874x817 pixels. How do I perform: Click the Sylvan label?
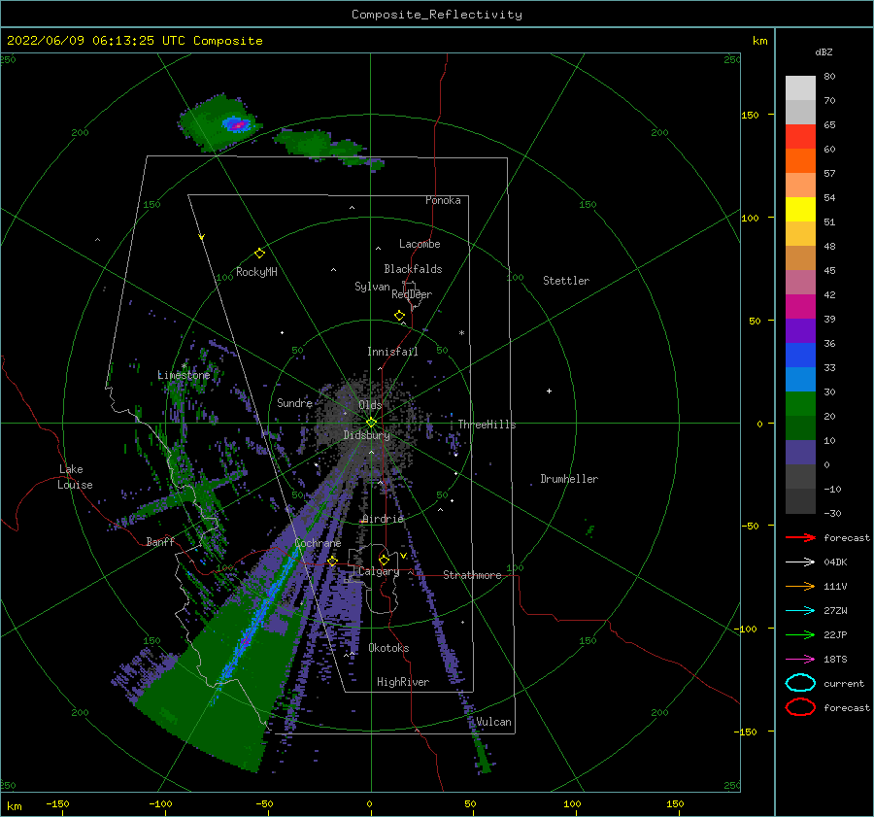click(372, 287)
